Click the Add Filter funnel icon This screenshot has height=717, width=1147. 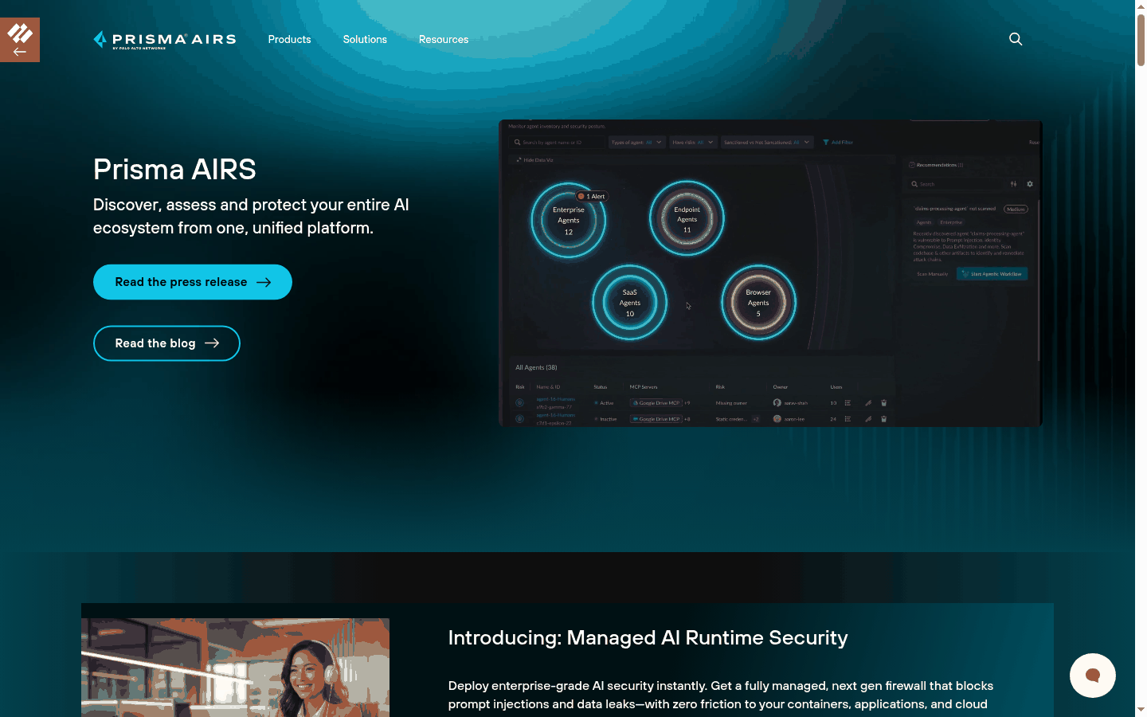coord(826,143)
